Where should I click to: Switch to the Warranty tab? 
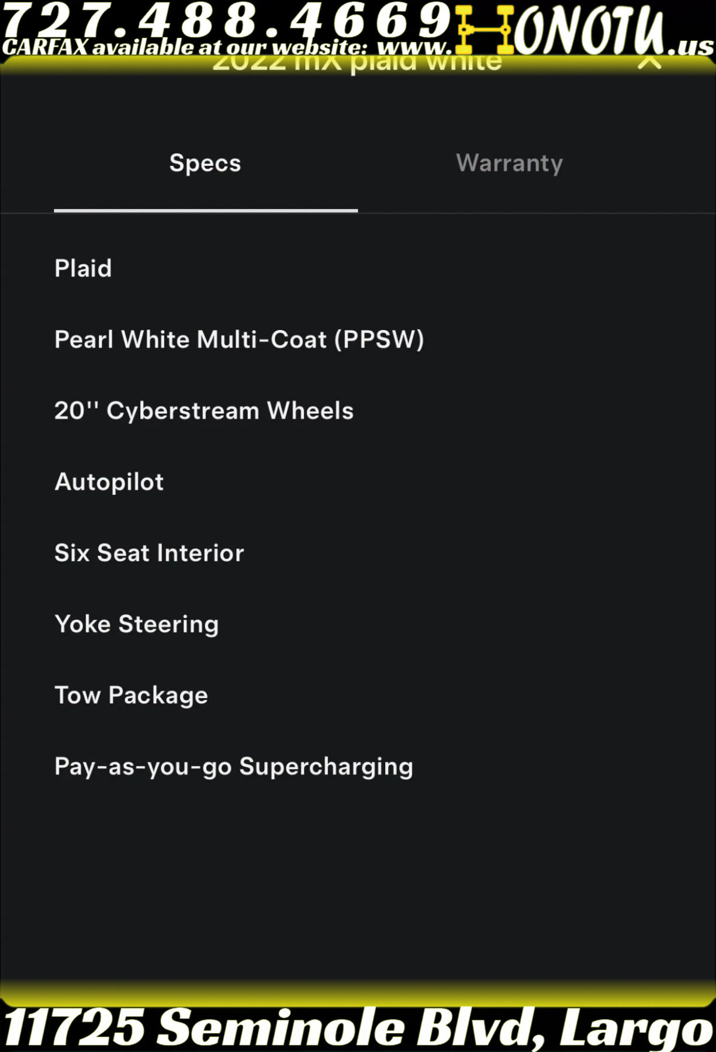tap(509, 163)
